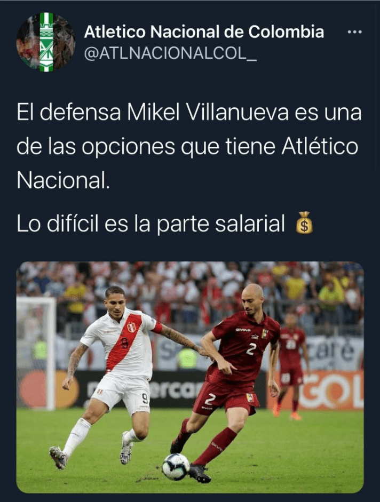Click the display name Atletico Nacional de Colombia

pos(204,31)
